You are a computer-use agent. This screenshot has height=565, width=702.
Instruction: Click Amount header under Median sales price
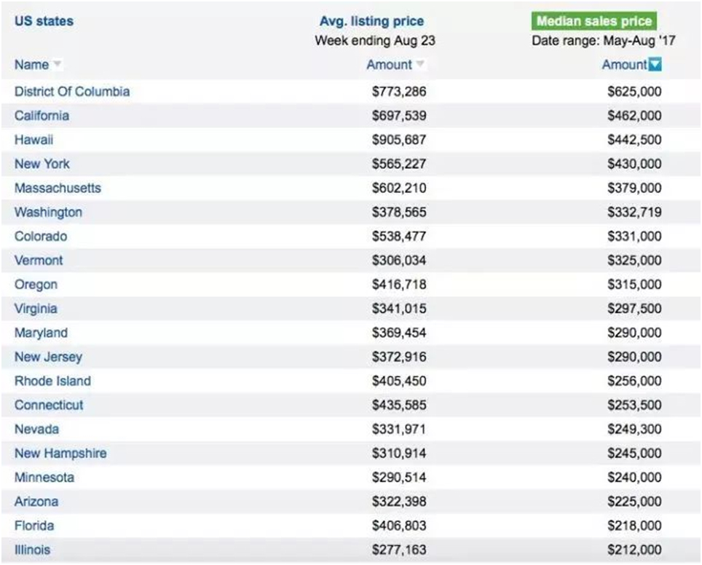pos(624,65)
